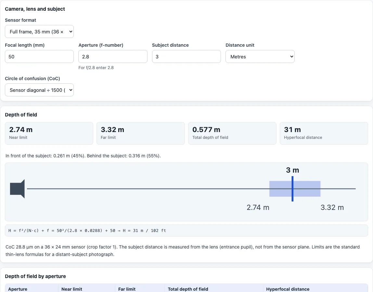The image size is (373, 292).
Task: Click the hyperfocal formula text box
Action: [186, 230]
